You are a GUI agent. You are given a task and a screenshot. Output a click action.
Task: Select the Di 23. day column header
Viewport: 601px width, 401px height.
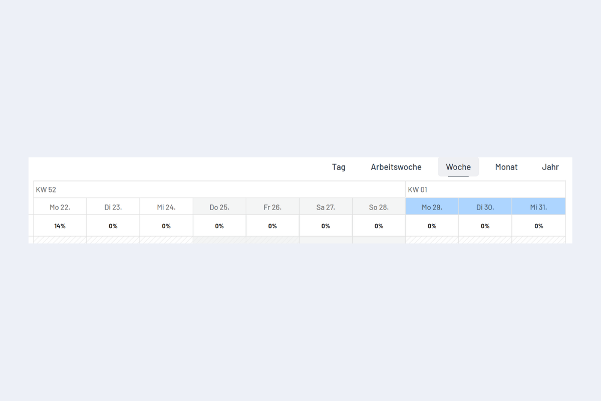[x=113, y=207]
